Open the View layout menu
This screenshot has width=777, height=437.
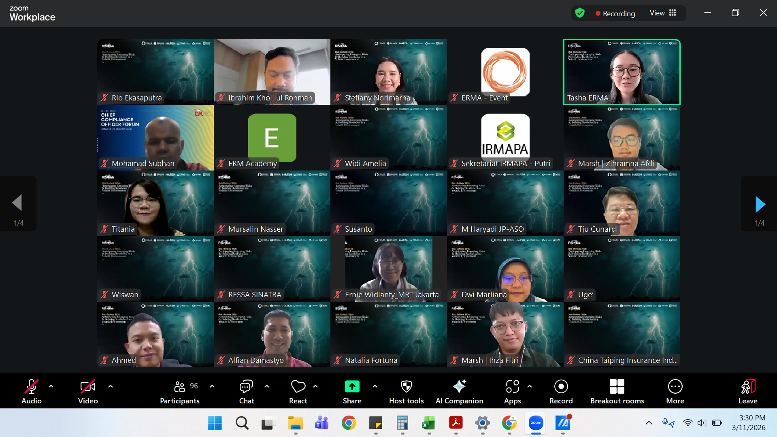click(x=663, y=13)
